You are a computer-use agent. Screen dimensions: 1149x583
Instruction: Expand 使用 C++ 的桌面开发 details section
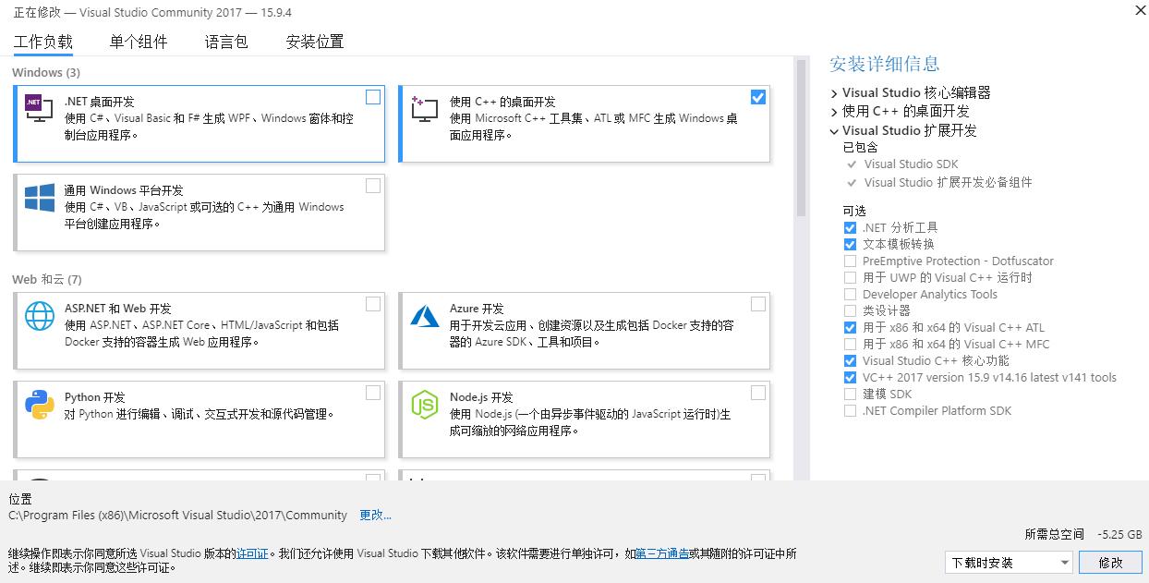click(x=834, y=112)
